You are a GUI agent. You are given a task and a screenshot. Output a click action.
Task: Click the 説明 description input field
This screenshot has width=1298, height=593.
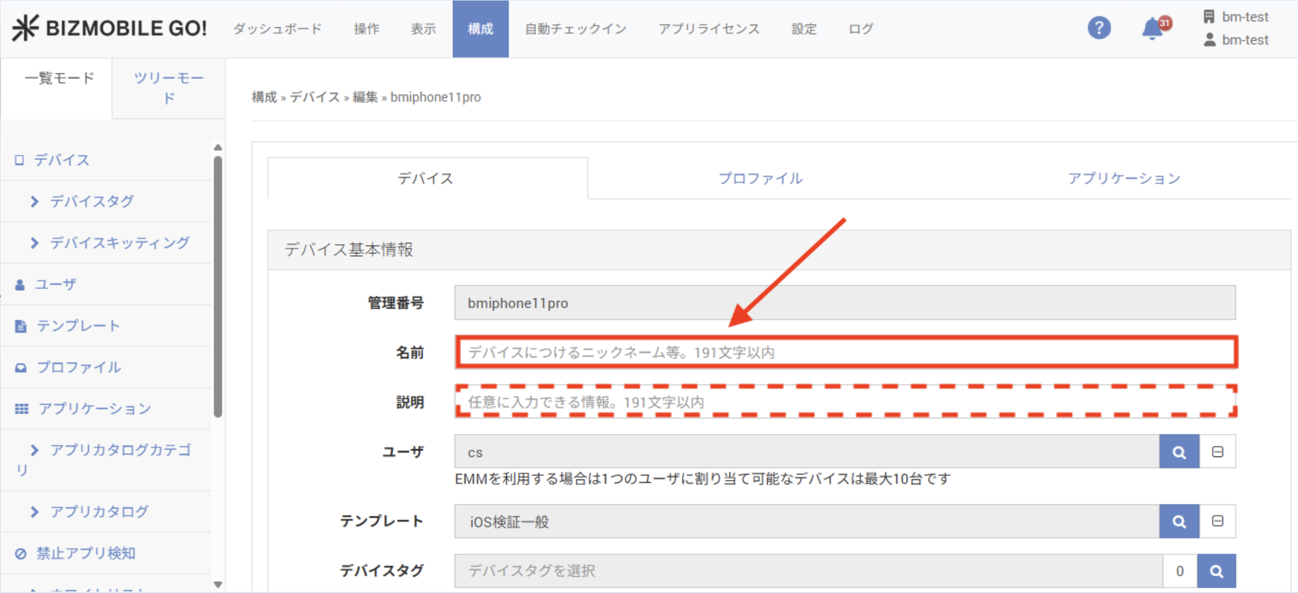pos(846,402)
